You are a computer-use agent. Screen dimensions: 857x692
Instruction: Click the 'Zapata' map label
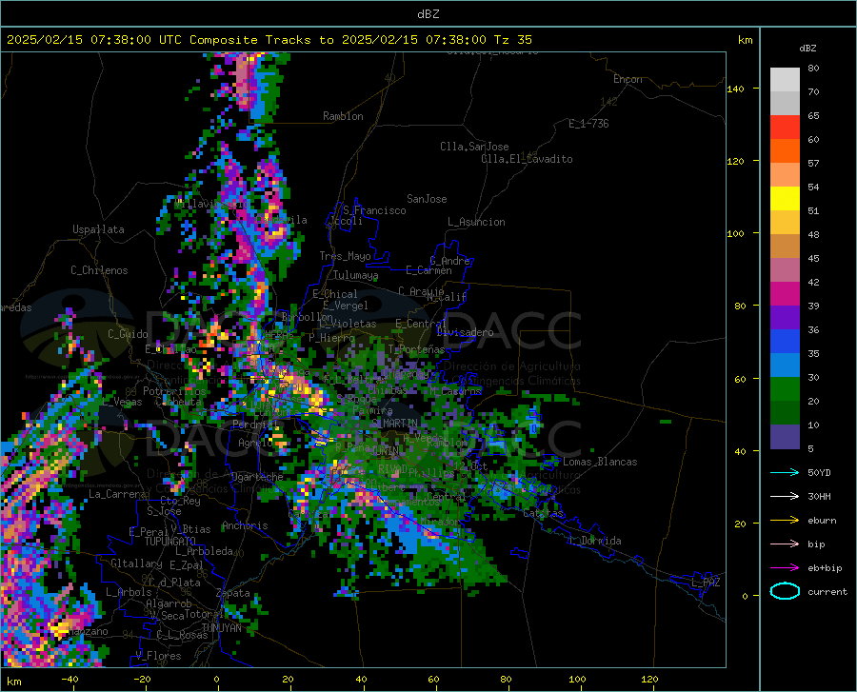[233, 593]
